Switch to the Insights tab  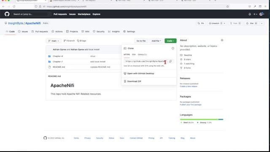[114, 32]
